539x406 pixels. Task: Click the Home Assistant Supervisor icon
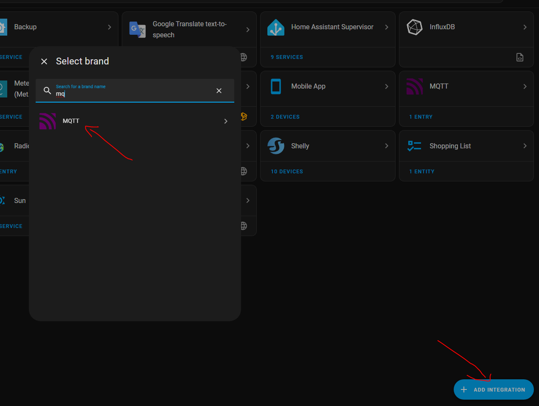click(x=276, y=27)
